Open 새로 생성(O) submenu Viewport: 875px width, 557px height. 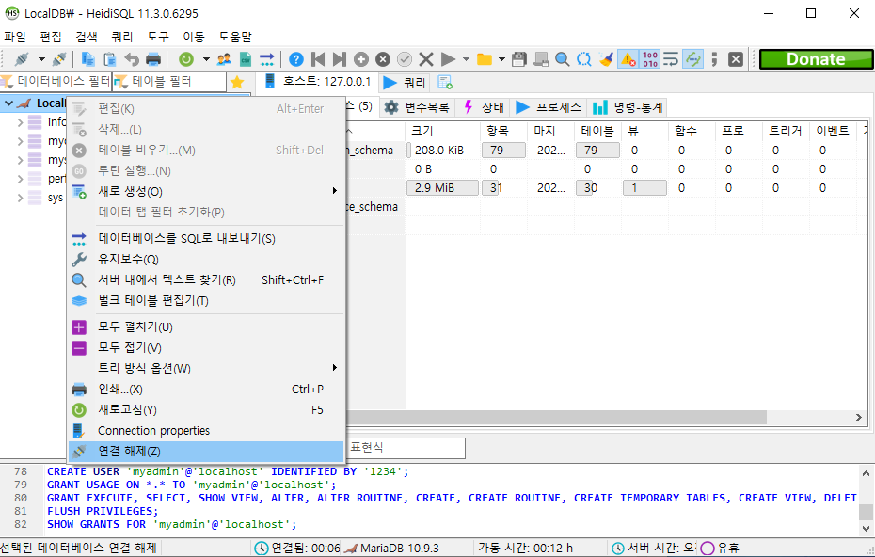click(206, 191)
